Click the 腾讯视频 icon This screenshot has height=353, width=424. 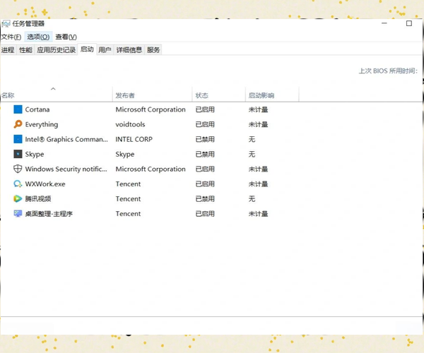point(18,198)
